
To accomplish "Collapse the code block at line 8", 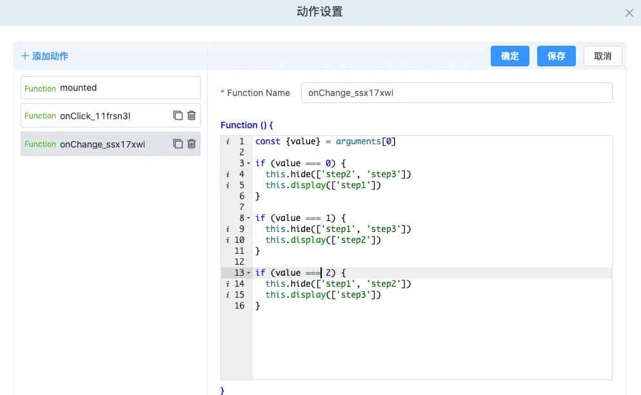I will pyautogui.click(x=249, y=218).
